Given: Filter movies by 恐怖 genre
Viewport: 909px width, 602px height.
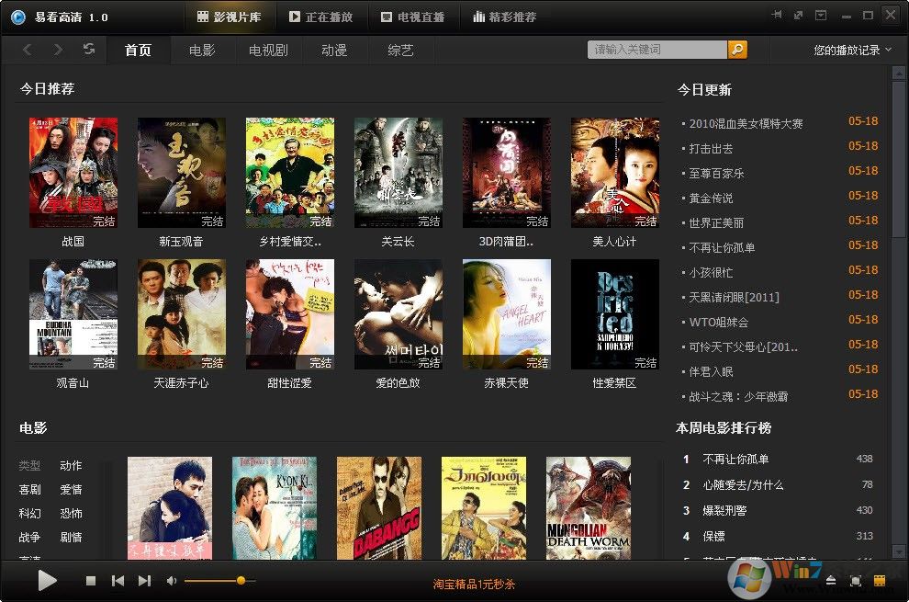Looking at the screenshot, I should pos(71,513).
